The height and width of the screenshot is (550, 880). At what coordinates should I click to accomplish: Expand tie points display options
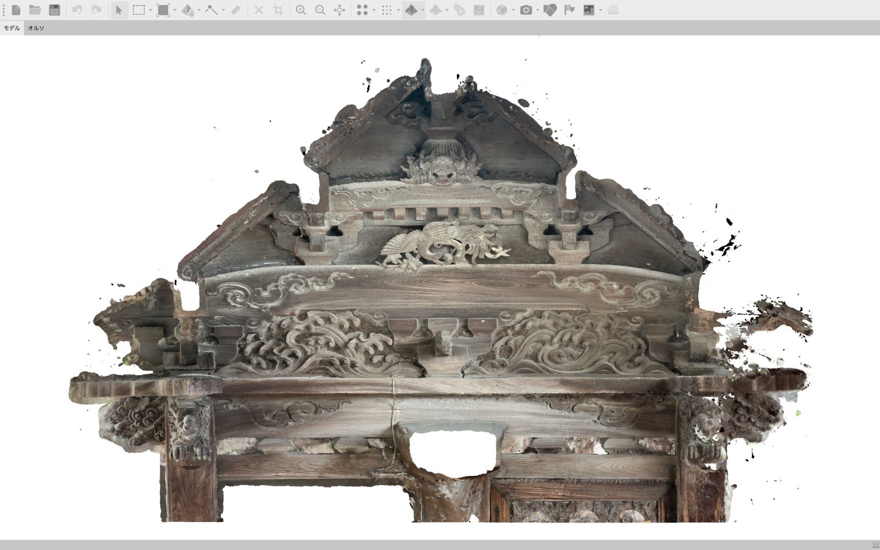[x=374, y=10]
